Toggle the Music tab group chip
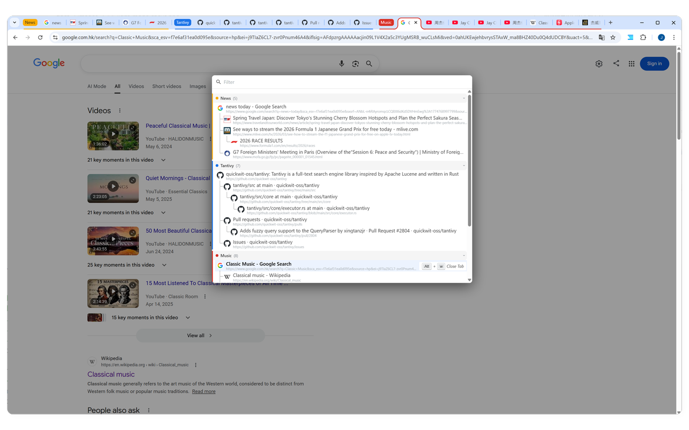Image resolution: width=689 pixels, height=430 pixels. click(386, 23)
